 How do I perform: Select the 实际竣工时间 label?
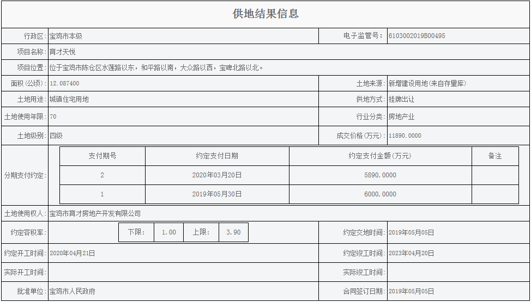click(364, 272)
